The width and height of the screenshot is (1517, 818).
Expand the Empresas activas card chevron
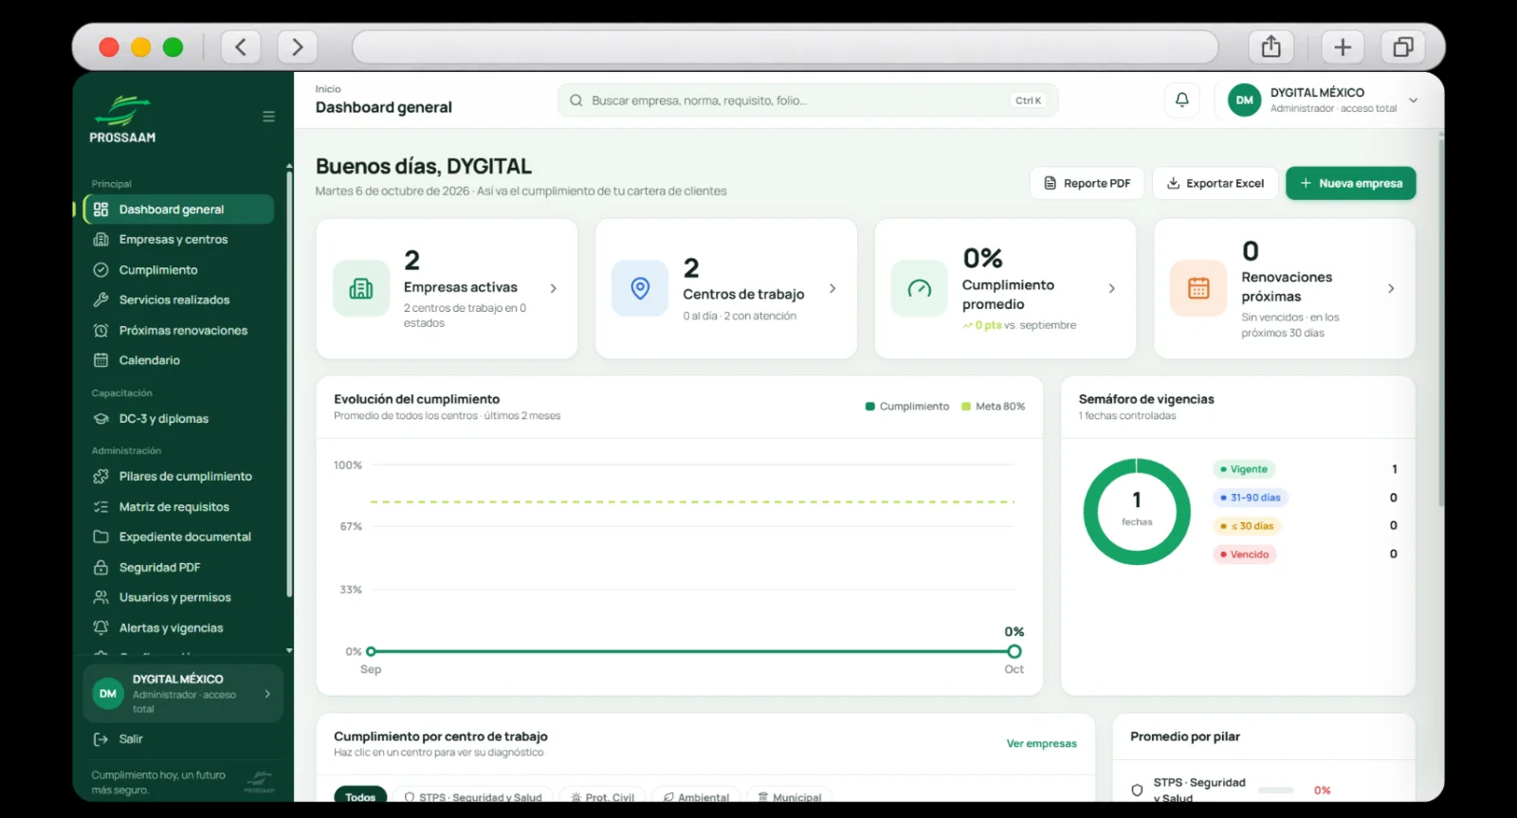554,288
